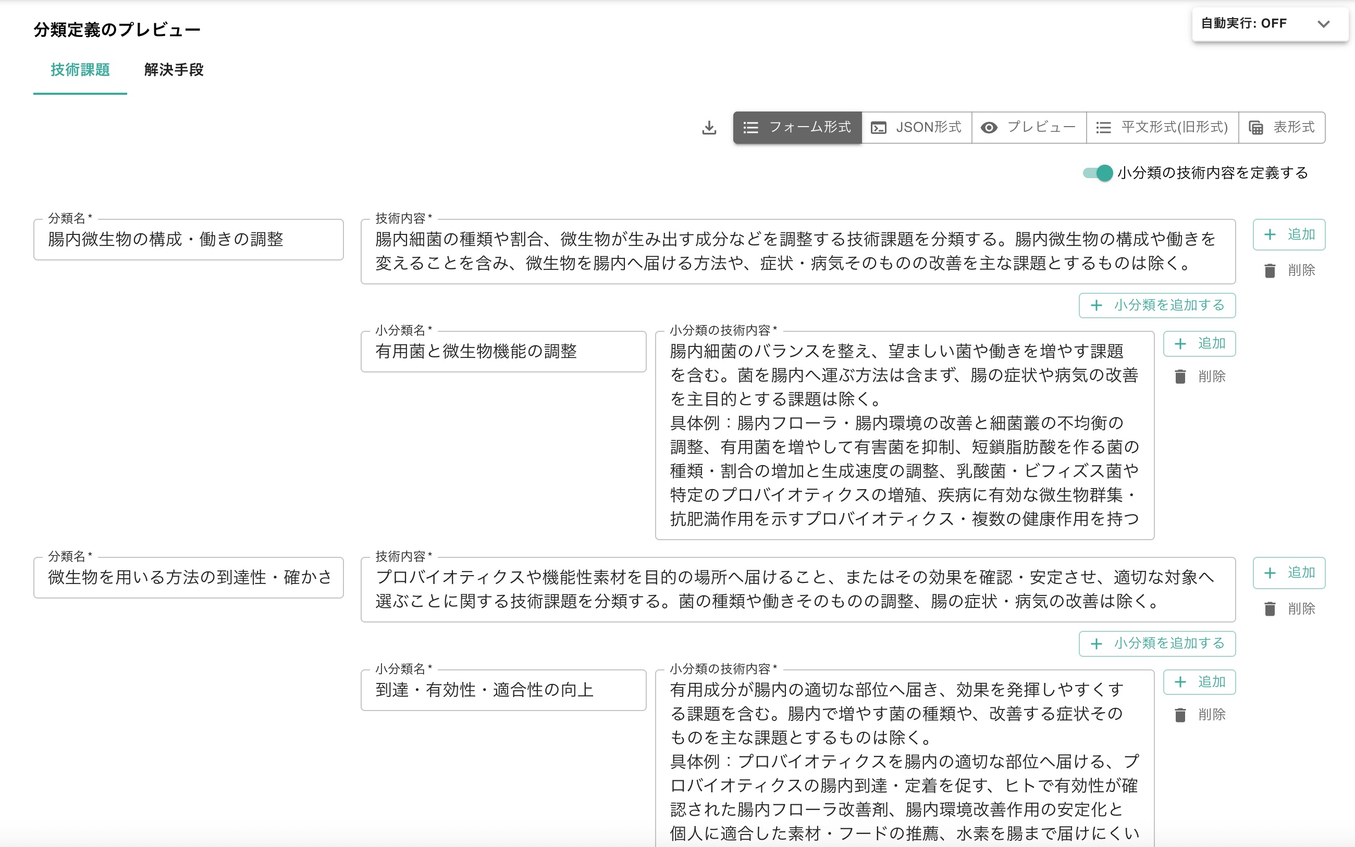Edit 技術内容 field starting 腸内細菌の種類や割合
Viewport: 1355px width, 847px height.
[798, 252]
